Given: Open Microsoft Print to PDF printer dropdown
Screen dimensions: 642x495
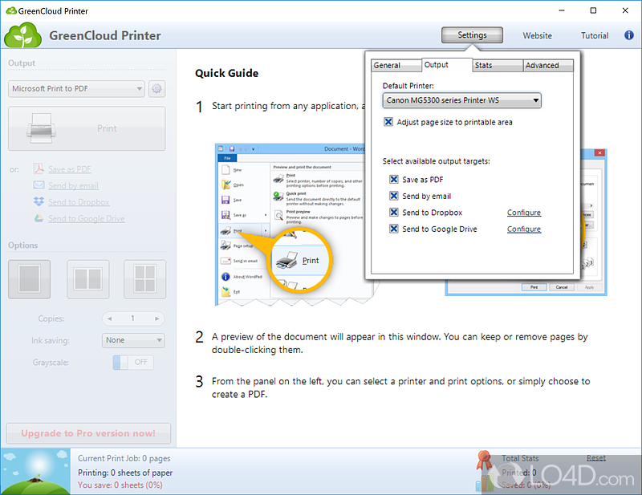Looking at the screenshot, I should (x=76, y=89).
